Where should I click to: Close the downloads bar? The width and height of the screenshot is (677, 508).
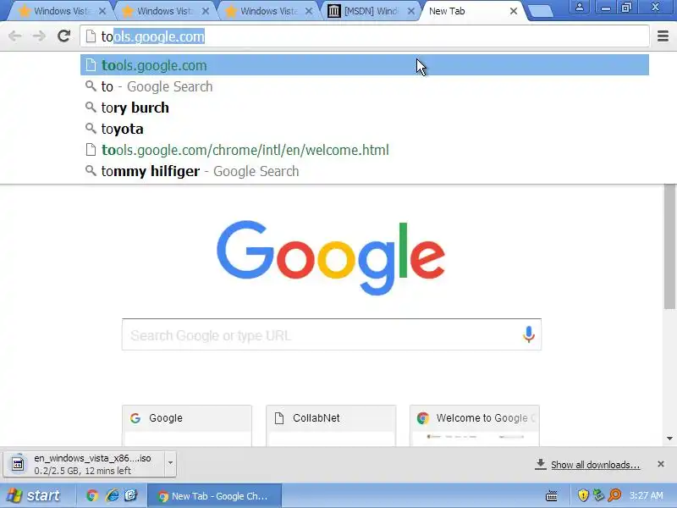[x=661, y=464]
